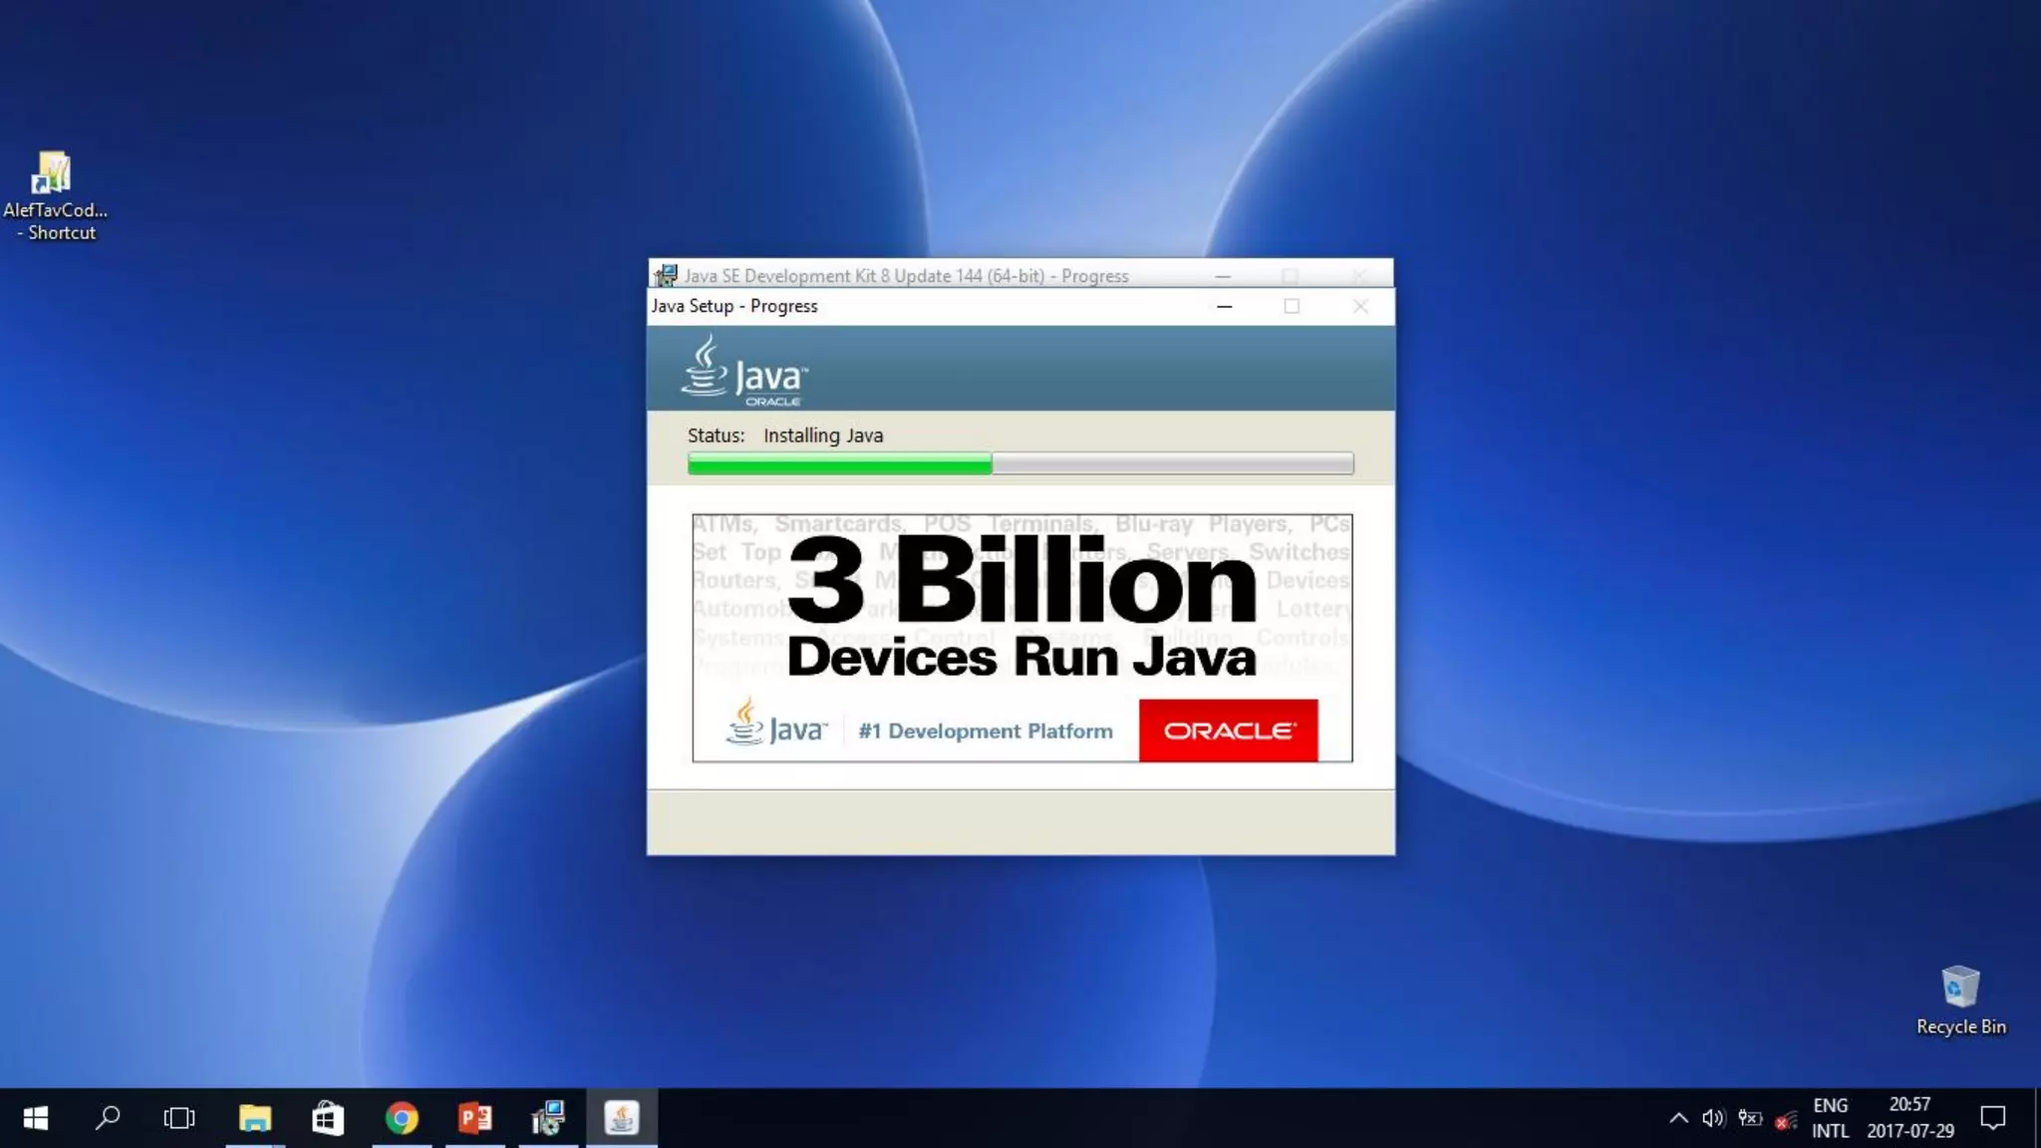Click the red Oracle logo in the banner
2041x1148 pixels.
tap(1228, 730)
